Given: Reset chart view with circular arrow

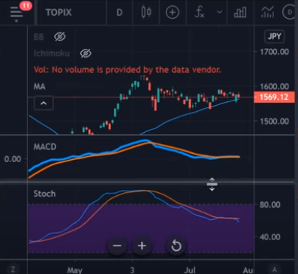Looking at the screenshot, I should (x=176, y=245).
